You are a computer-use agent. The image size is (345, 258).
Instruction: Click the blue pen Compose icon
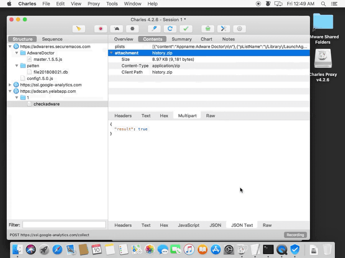pos(154,29)
